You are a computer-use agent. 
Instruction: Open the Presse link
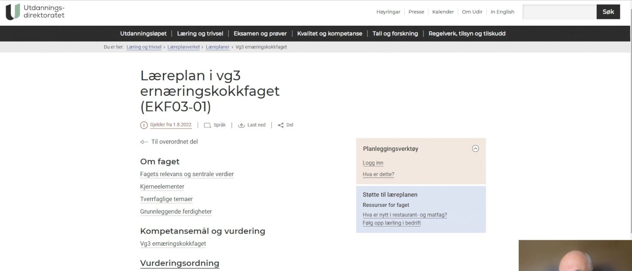coord(416,12)
